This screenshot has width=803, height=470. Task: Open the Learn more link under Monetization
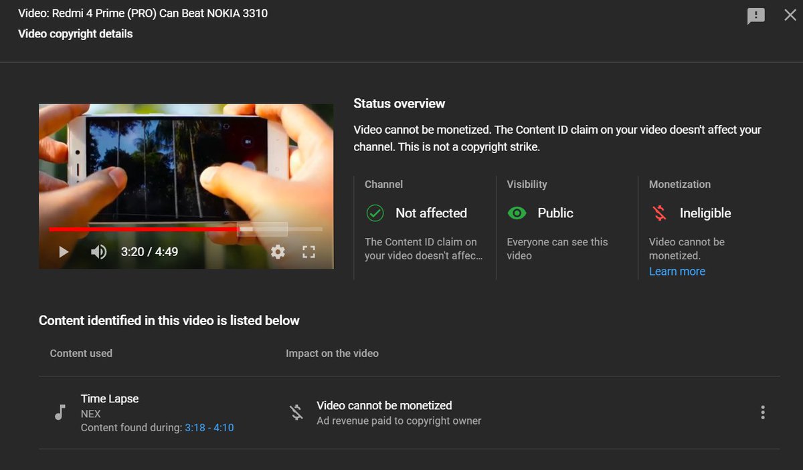click(x=677, y=271)
